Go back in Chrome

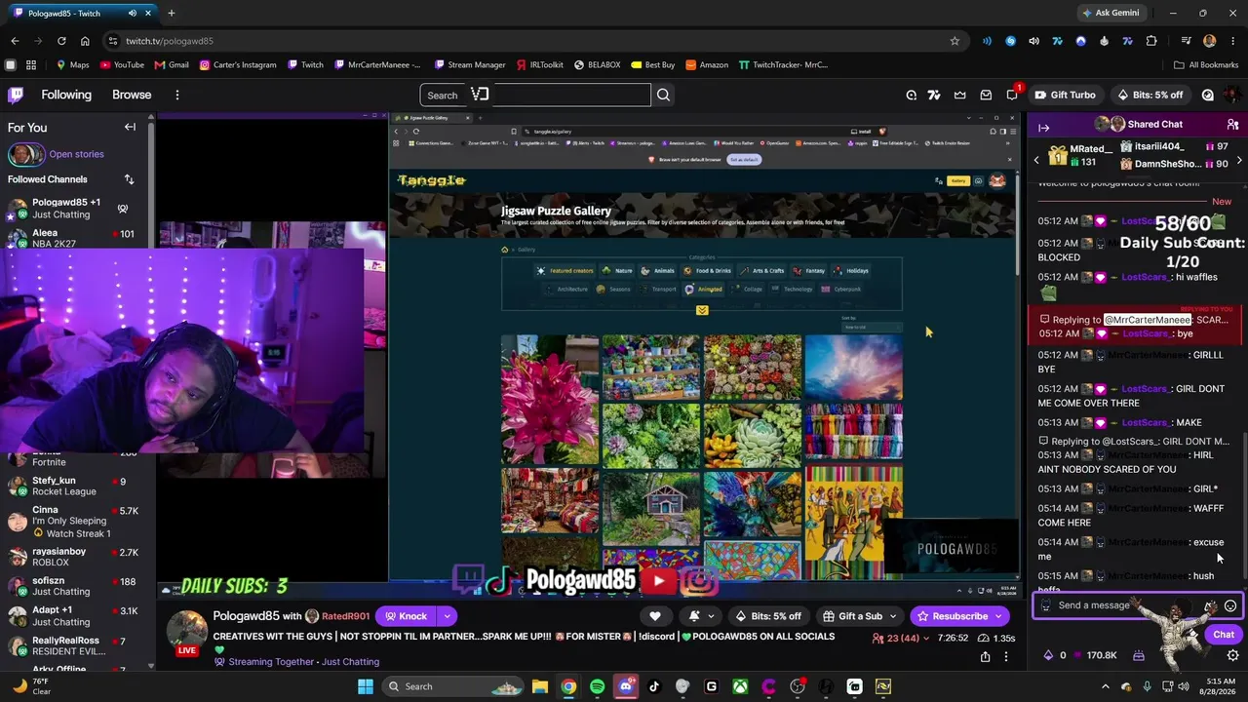tap(15, 41)
